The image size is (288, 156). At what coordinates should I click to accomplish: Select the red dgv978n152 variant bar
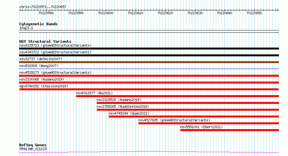[x=149, y=89]
